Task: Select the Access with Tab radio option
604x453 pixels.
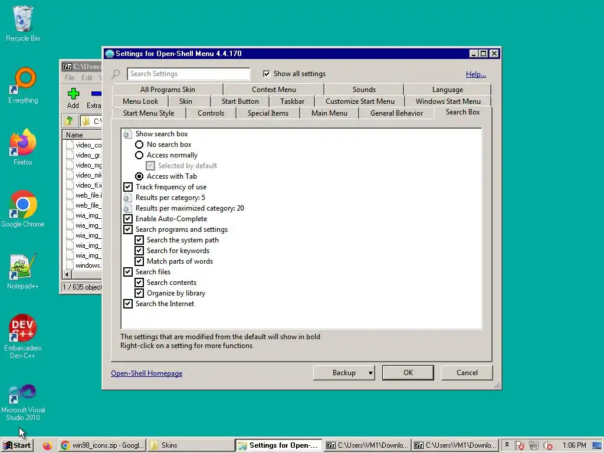Action: [139, 176]
